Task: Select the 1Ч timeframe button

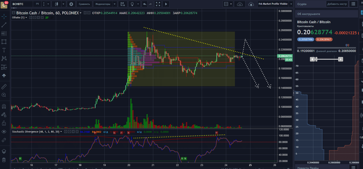Action: (37, 4)
